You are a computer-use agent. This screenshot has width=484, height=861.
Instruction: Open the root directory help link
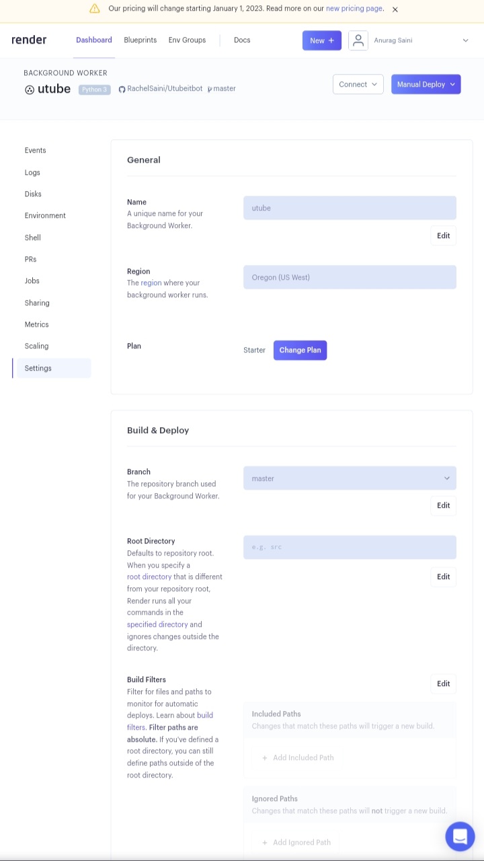click(149, 577)
